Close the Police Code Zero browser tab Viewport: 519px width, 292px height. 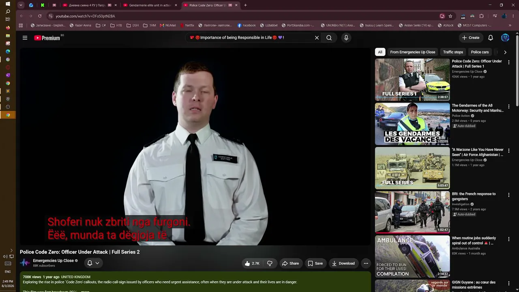pyautogui.click(x=236, y=5)
